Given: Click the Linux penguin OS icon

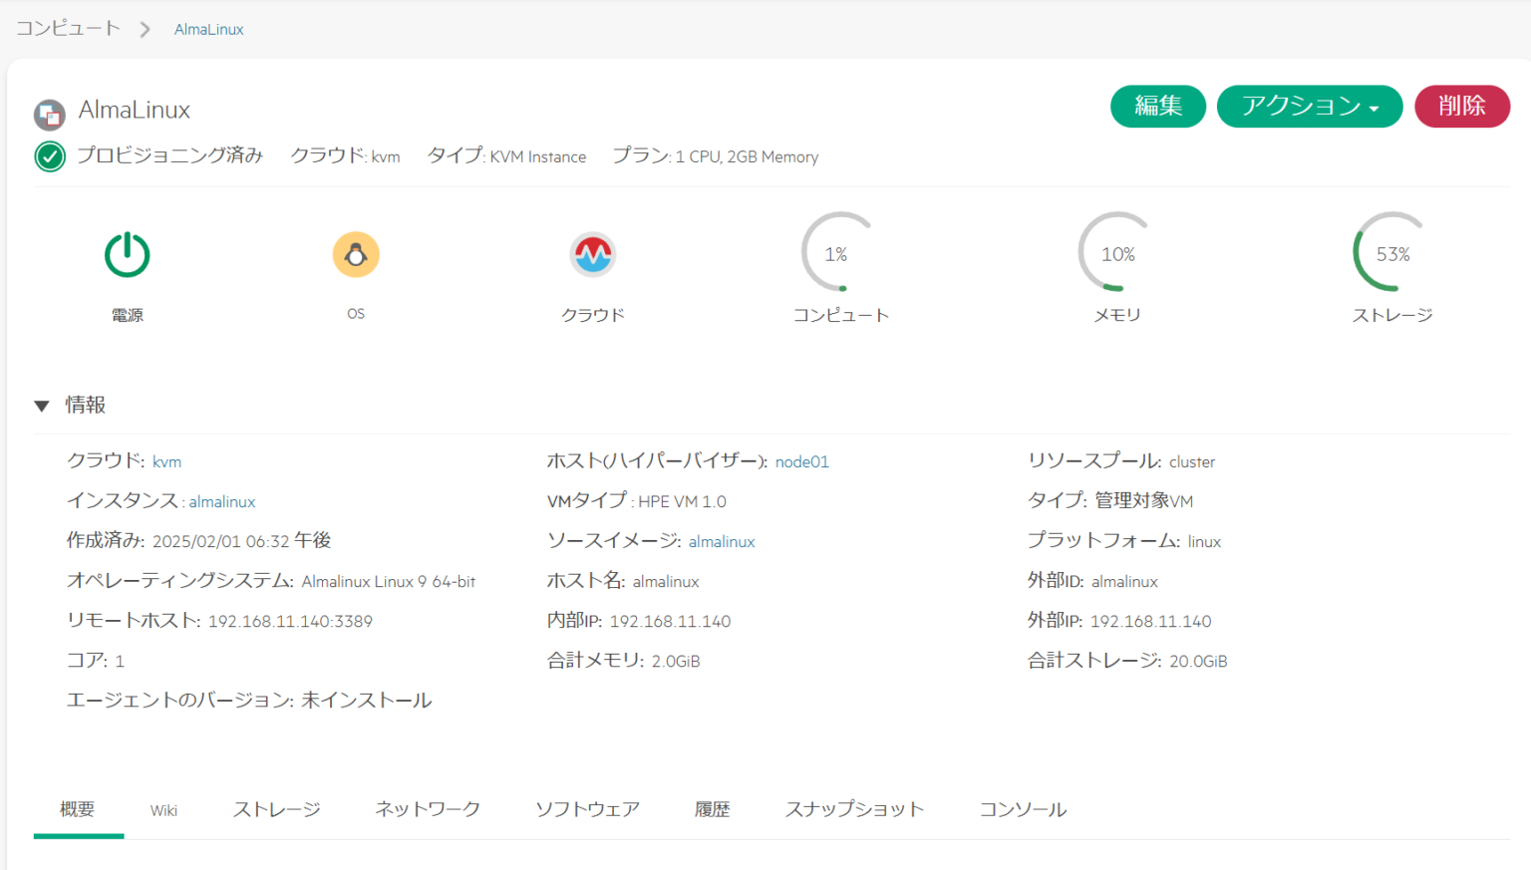Looking at the screenshot, I should (356, 255).
